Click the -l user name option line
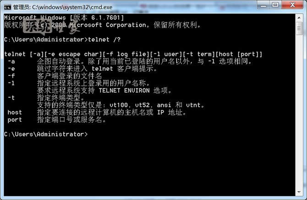The image size is (307, 200). 79,83
